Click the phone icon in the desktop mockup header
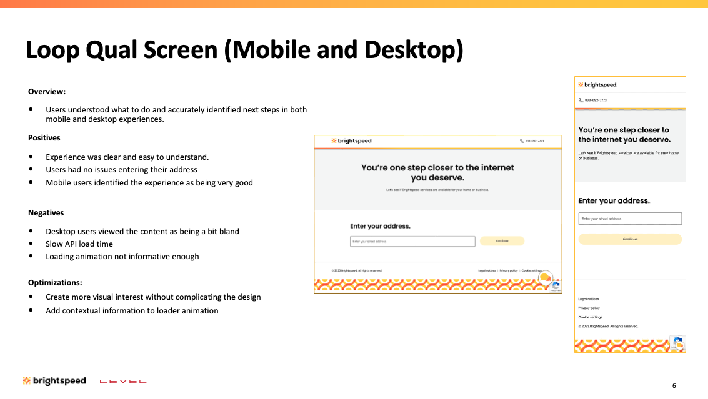The height and width of the screenshot is (399, 708). [x=522, y=141]
